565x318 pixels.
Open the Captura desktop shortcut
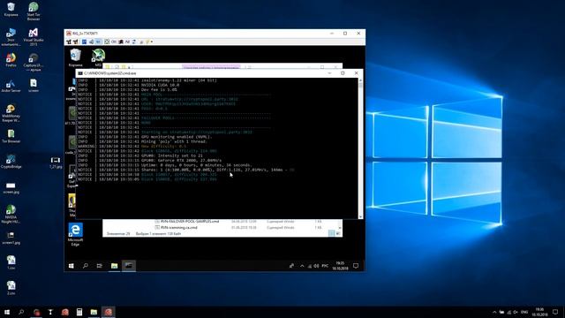[x=34, y=63]
